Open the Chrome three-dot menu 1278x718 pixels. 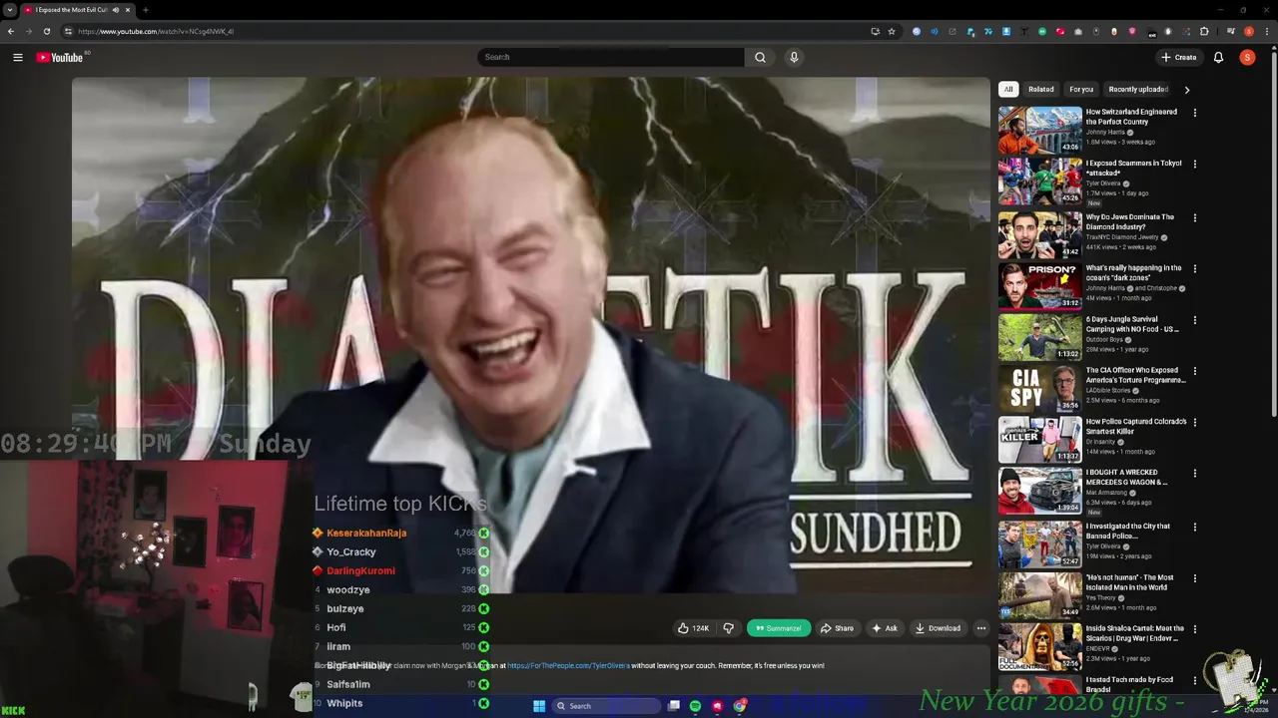click(1267, 31)
